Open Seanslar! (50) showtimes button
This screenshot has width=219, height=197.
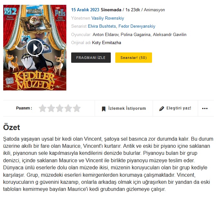coord(134,58)
